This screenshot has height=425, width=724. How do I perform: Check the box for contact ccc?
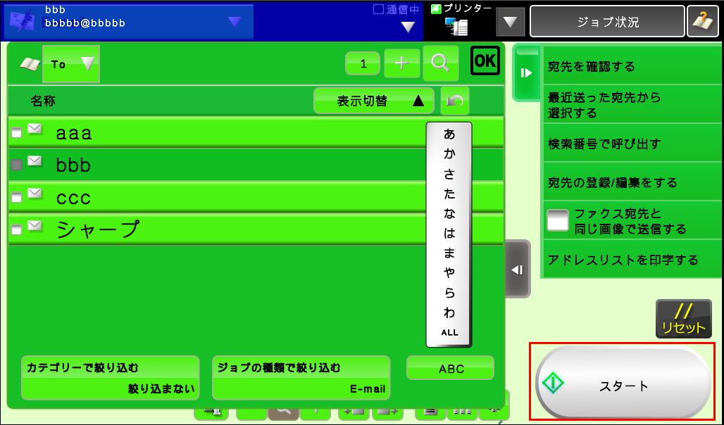[16, 198]
